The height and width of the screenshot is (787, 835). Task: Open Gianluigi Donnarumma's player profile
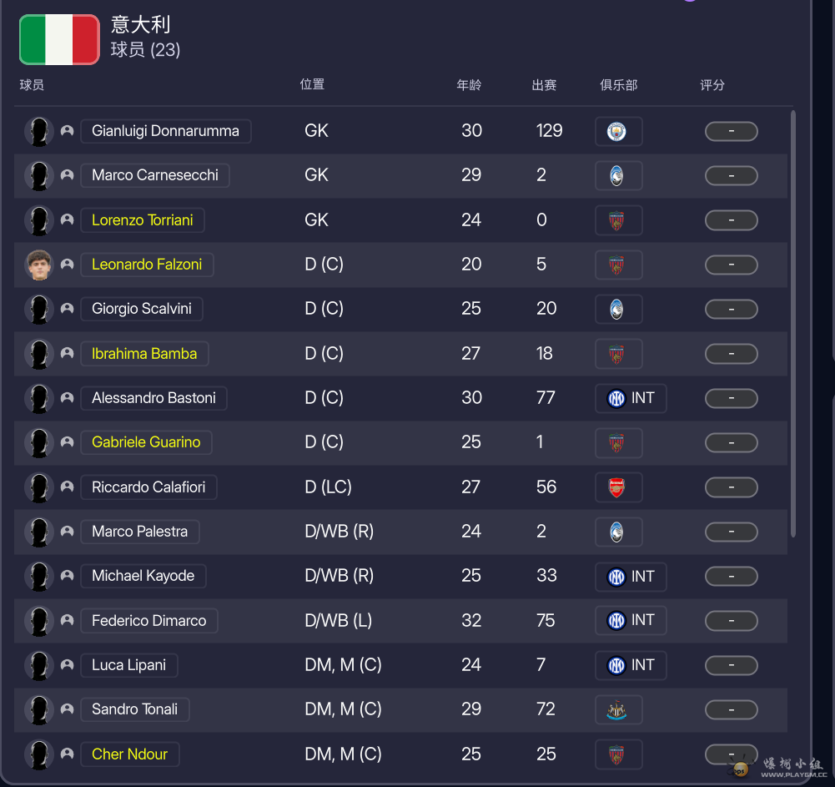click(165, 131)
